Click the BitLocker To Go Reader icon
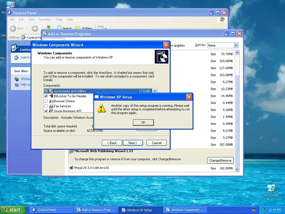 [x=51, y=96]
